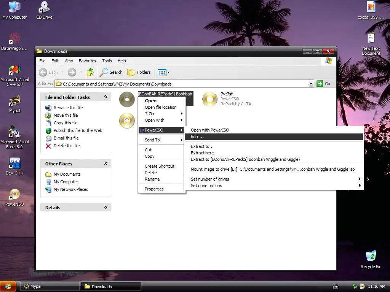
Task: Select the PowerISO desktop shortcut
Action: (x=14, y=198)
